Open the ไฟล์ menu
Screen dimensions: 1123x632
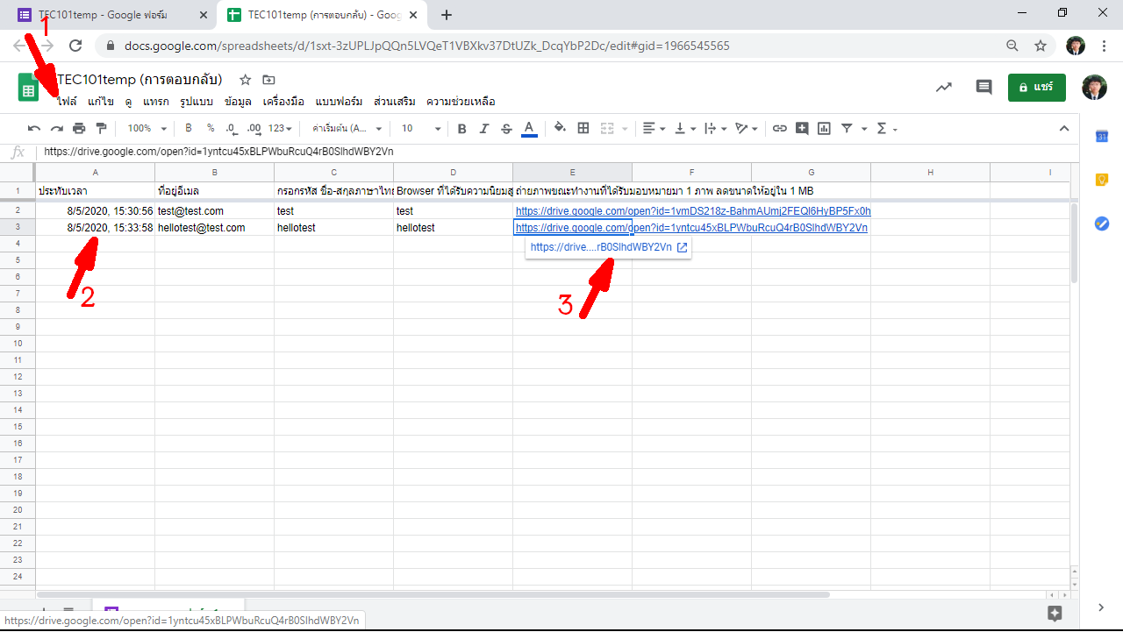tap(68, 102)
